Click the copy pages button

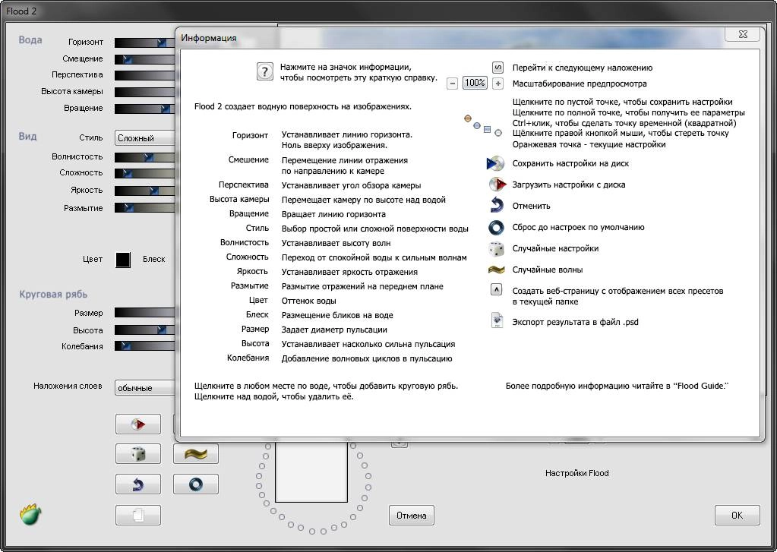pos(137,515)
